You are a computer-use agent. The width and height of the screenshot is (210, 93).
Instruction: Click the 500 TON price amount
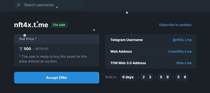click(x=27, y=49)
